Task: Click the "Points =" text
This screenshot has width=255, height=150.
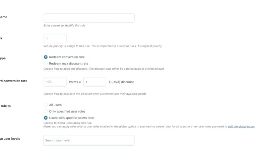Action: (x=75, y=82)
